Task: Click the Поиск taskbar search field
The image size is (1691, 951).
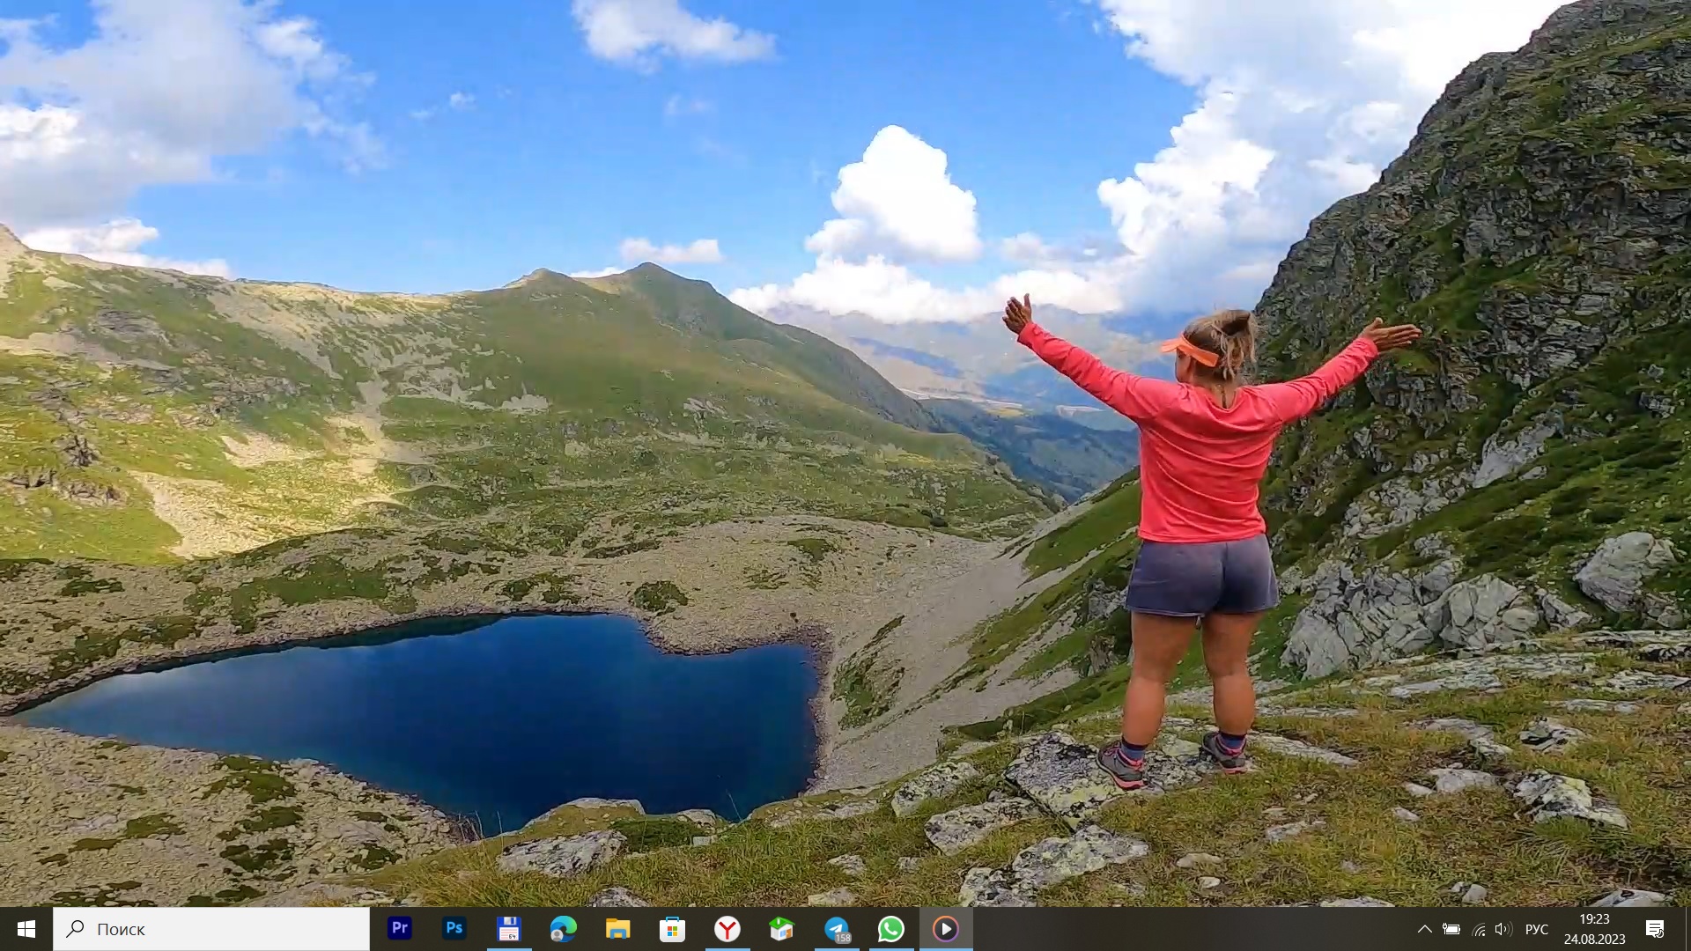Action: tap(211, 929)
